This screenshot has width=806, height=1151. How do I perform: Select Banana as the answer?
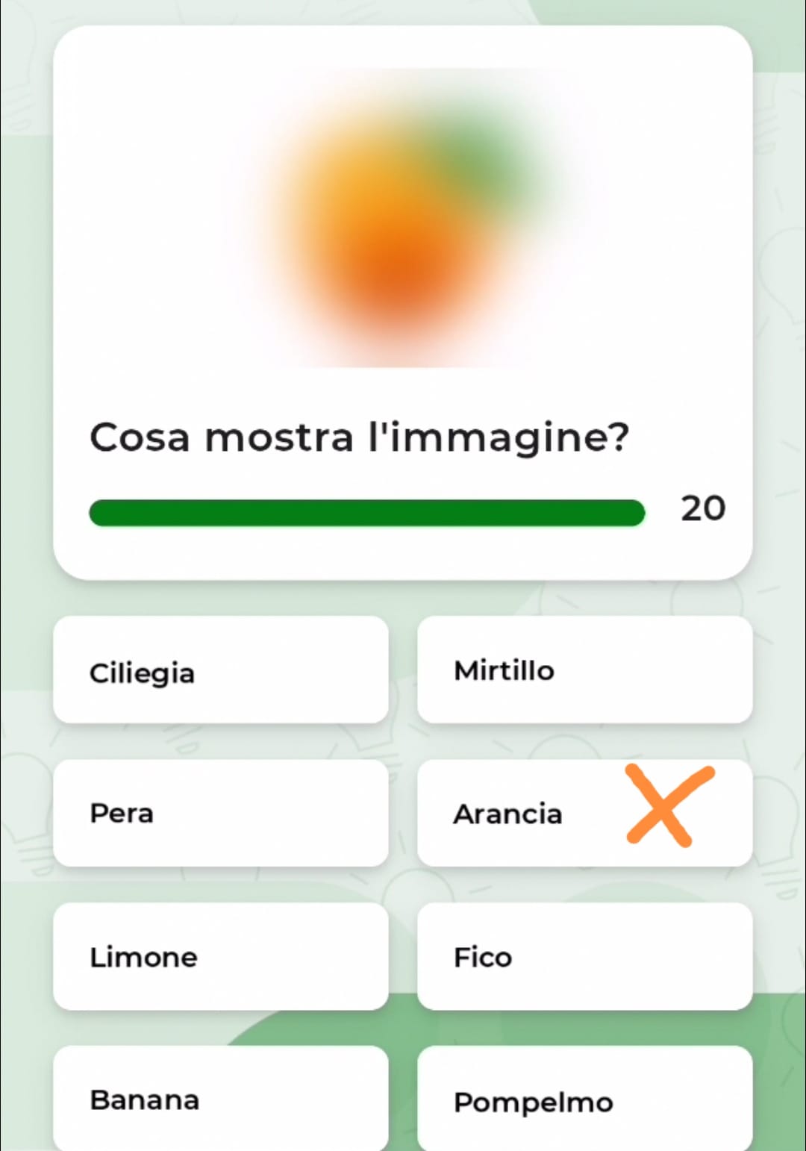pyautogui.click(x=221, y=1099)
